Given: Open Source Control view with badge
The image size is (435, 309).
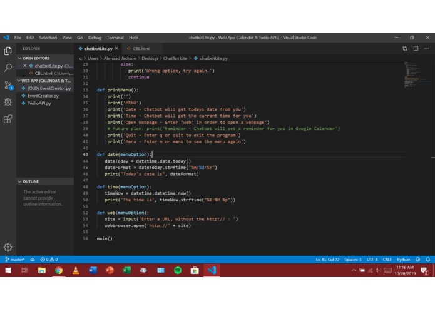Looking at the screenshot, I should pos(8,85).
